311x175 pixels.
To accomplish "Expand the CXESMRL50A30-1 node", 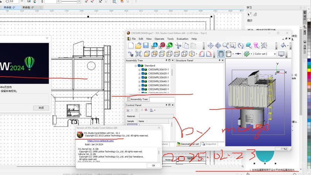I will [x=139, y=78].
